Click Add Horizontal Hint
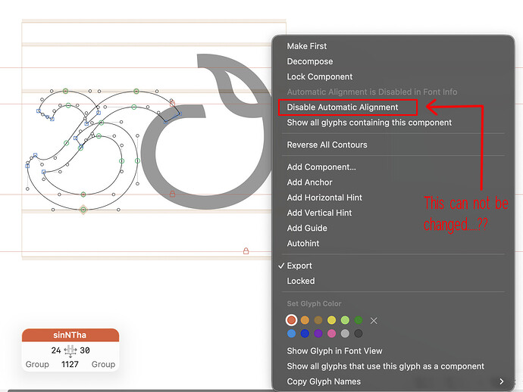523x392 pixels. pyautogui.click(x=324, y=198)
